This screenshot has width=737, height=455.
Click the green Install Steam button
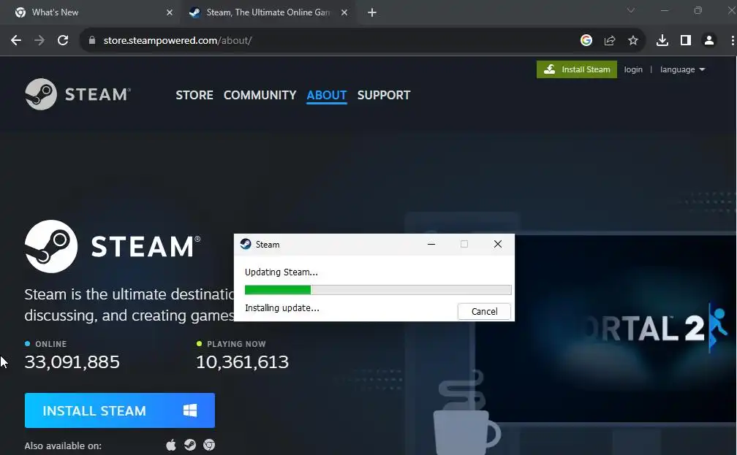coord(577,69)
